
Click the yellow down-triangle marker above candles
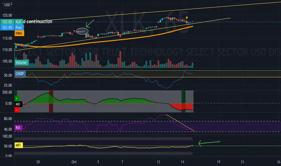[x=187, y=18]
